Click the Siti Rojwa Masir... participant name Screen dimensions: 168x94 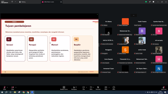click(x=142, y=68)
